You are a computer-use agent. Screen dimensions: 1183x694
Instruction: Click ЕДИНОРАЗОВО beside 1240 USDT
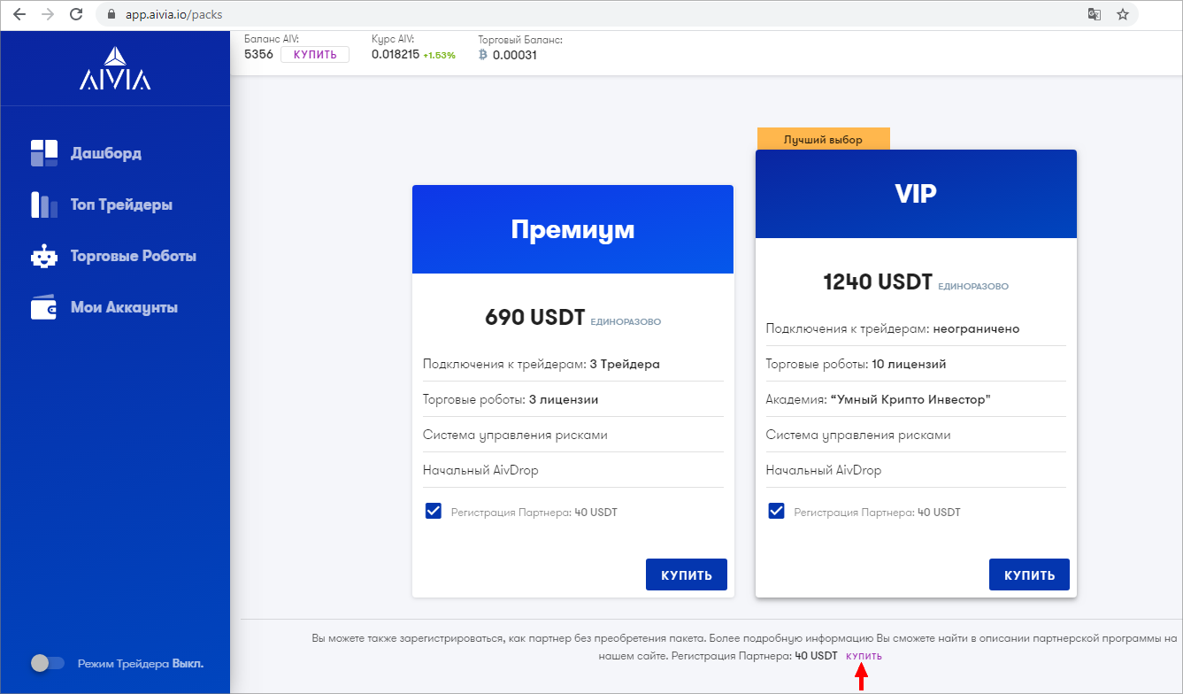(973, 287)
